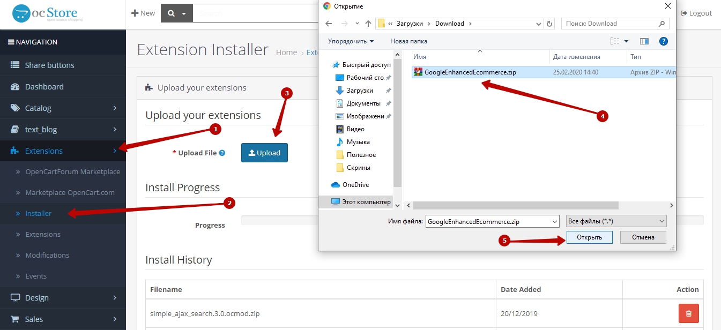Click the file dialog help icon

pos(663,41)
